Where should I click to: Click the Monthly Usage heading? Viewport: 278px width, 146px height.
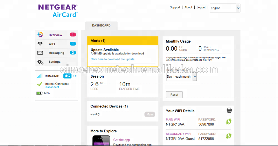click(x=178, y=41)
